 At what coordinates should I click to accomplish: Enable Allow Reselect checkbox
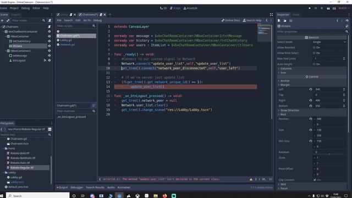[314, 48]
